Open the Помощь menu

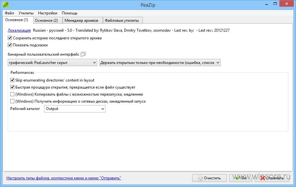tap(69, 13)
